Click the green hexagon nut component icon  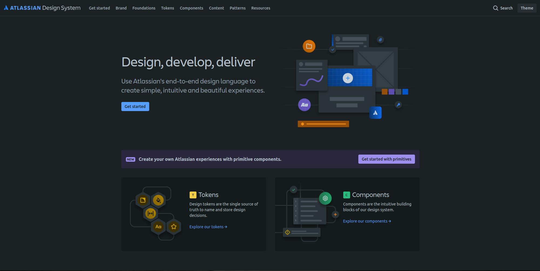coord(325,198)
